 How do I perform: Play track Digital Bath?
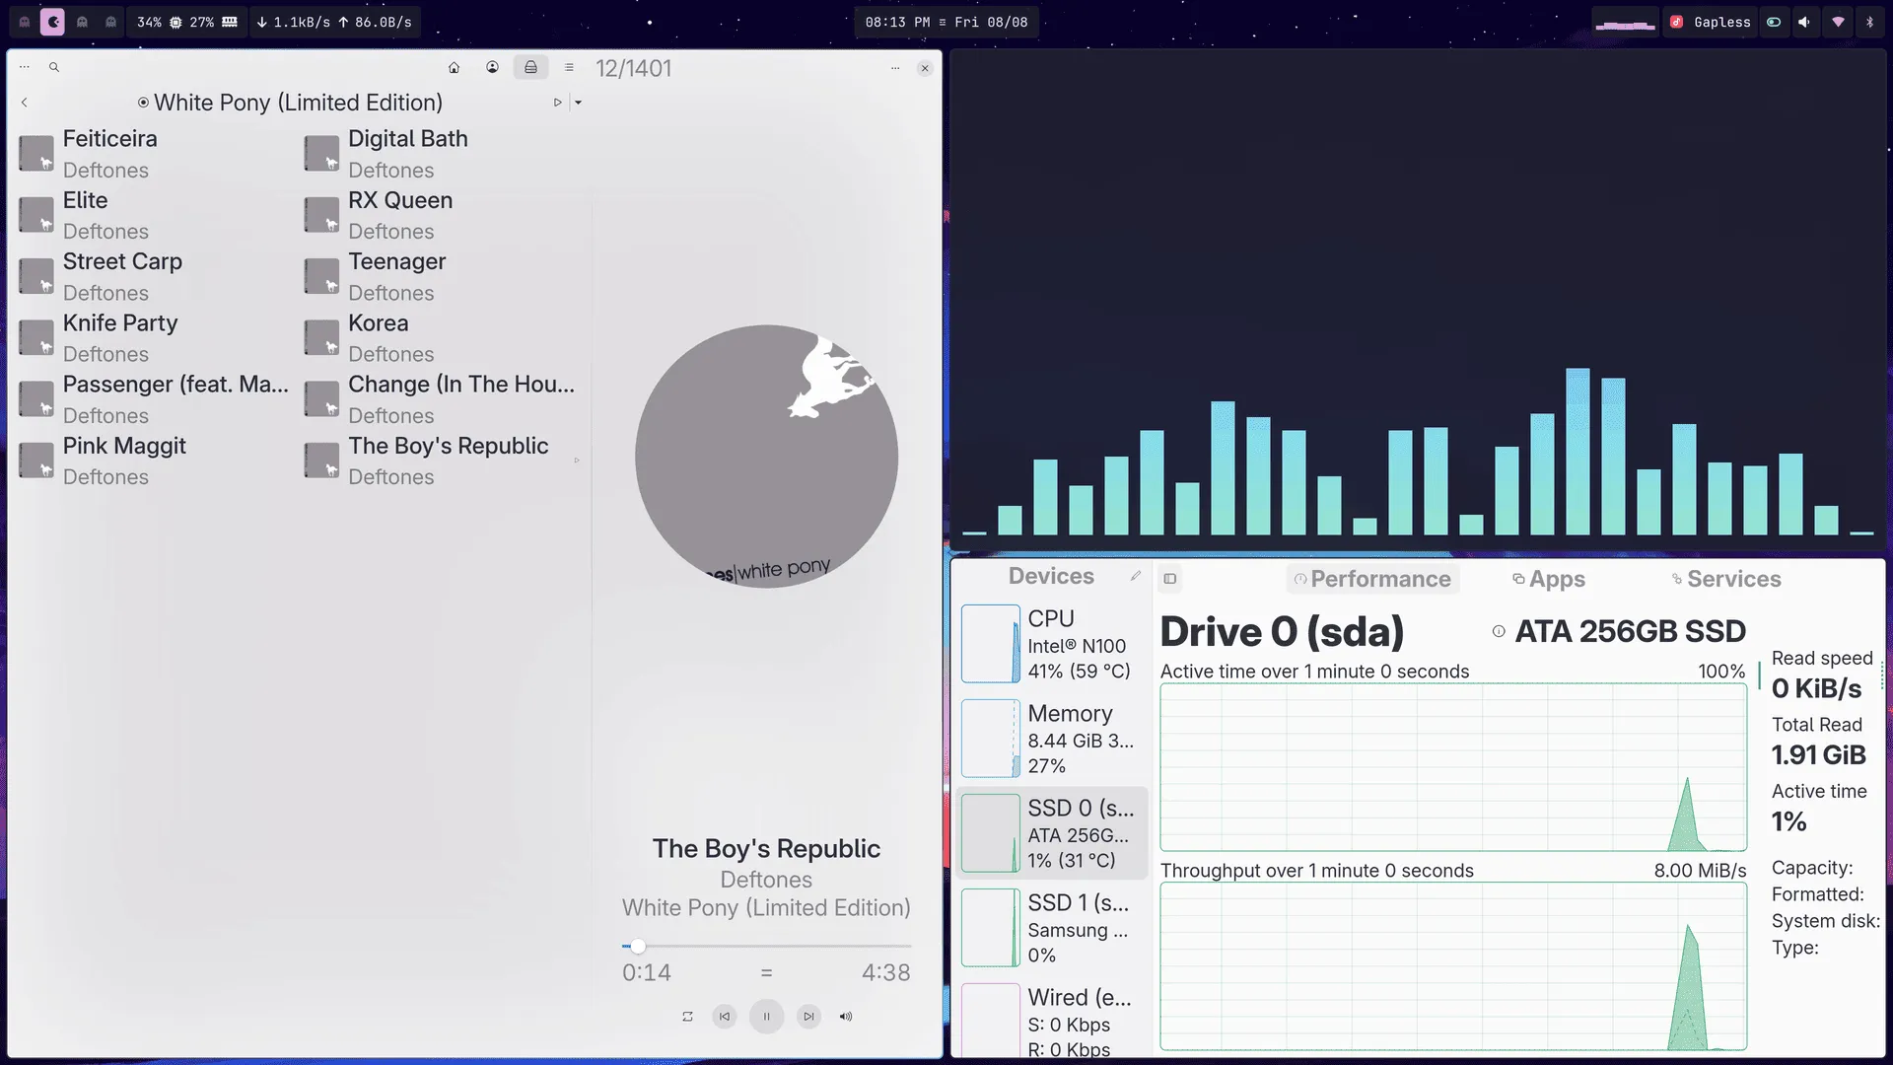coord(441,154)
